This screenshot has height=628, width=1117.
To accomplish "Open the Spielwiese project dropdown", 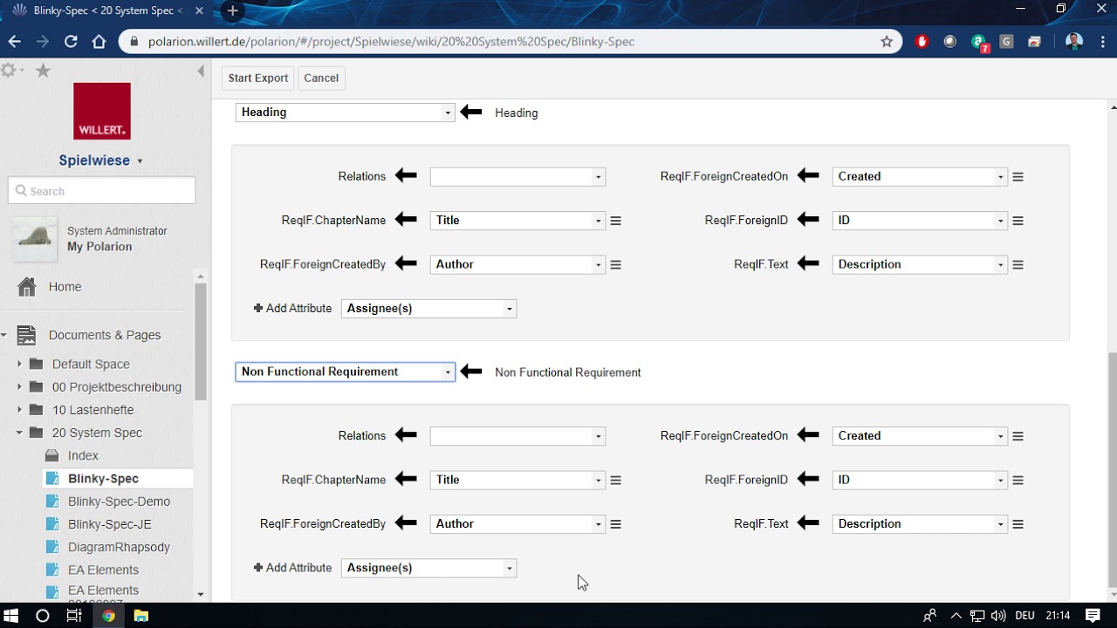I will tap(101, 160).
